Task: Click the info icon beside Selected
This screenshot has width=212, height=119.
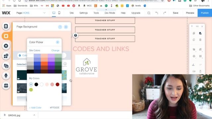Action: point(65,64)
